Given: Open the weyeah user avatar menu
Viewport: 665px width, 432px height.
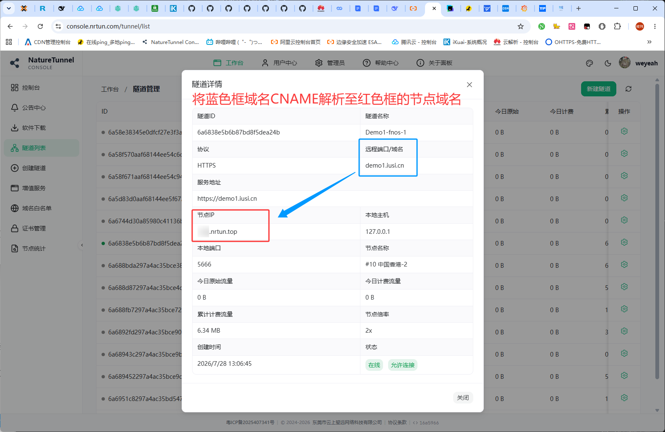Looking at the screenshot, I should pyautogui.click(x=625, y=63).
